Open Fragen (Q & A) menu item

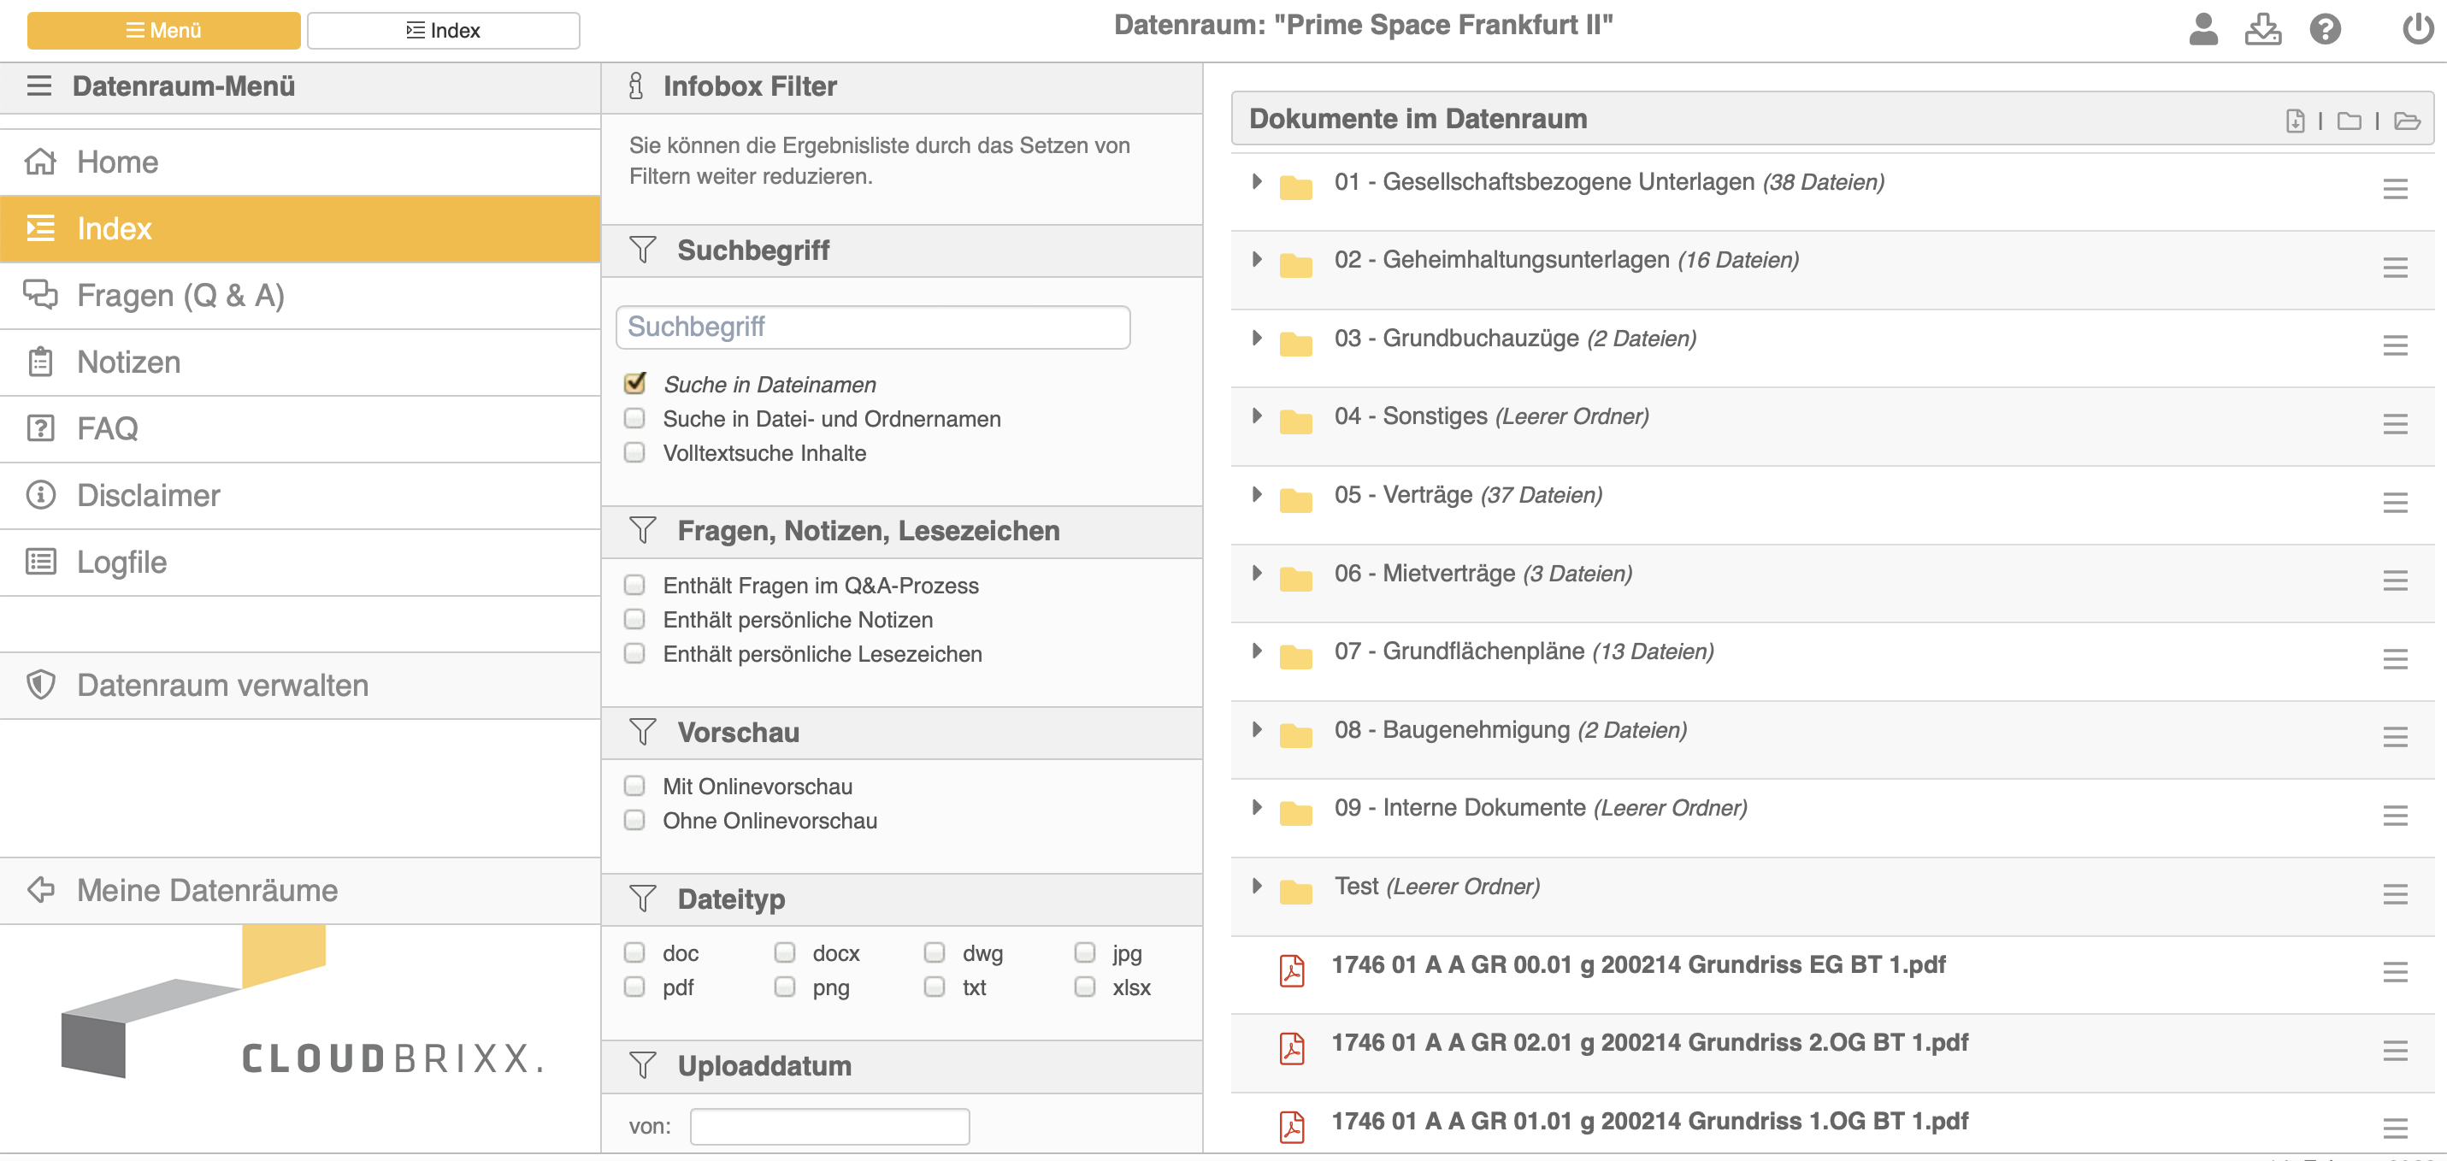180,296
